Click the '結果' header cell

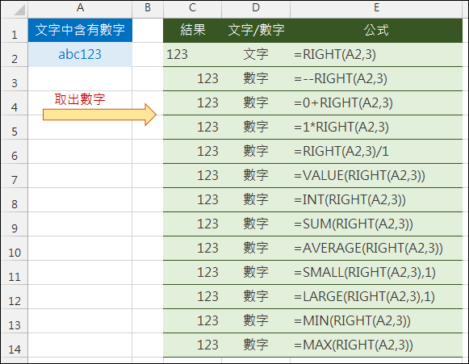[192, 30]
